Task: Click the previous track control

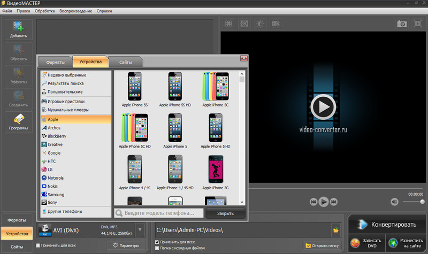Action: coord(314,202)
